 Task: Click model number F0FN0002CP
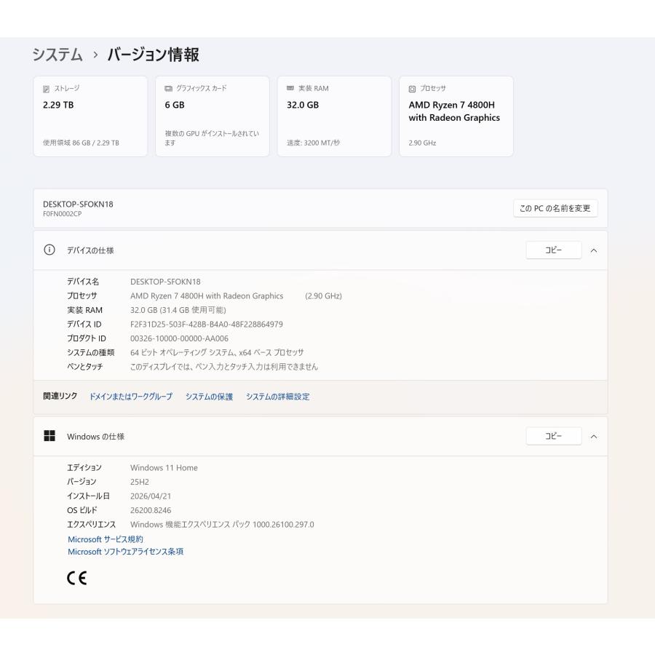click(63, 214)
